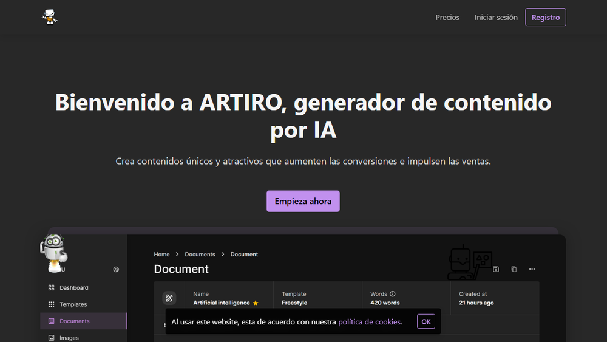This screenshot has width=607, height=342.
Task: Click the yellow favorite star
Action: point(256,303)
